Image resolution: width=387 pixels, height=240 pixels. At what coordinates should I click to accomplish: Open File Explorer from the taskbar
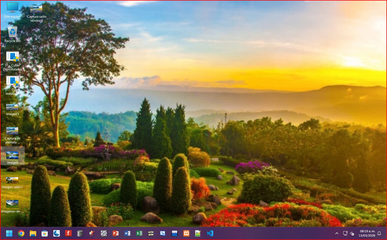33,233
